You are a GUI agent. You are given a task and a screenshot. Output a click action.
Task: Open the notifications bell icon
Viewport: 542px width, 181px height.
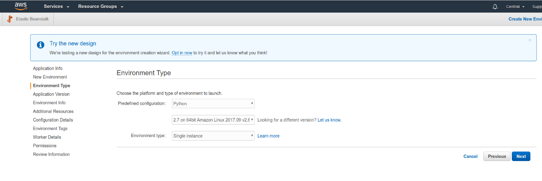point(495,7)
